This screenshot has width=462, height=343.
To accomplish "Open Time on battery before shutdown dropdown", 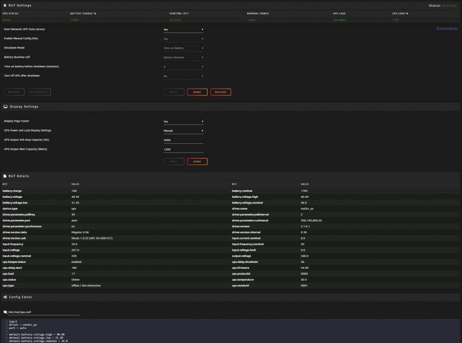I will (x=183, y=67).
